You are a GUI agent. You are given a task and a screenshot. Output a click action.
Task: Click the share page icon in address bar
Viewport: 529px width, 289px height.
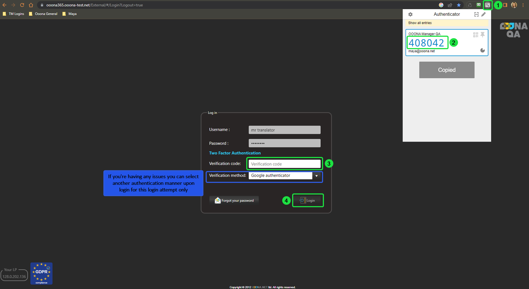pyautogui.click(x=450, y=5)
